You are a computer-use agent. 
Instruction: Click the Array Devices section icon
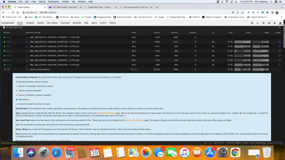click(x=4, y=27)
